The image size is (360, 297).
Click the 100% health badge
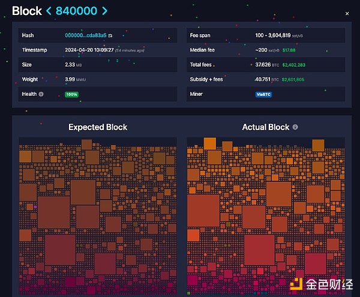(x=72, y=94)
